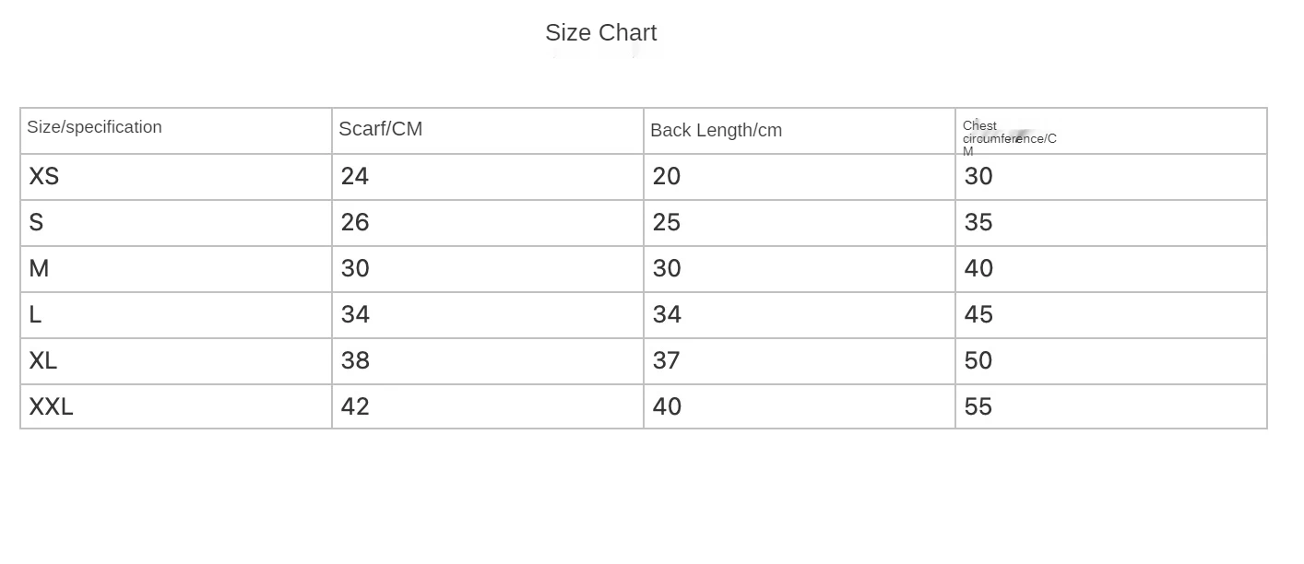Select the XS scarf value 24

coord(355,177)
